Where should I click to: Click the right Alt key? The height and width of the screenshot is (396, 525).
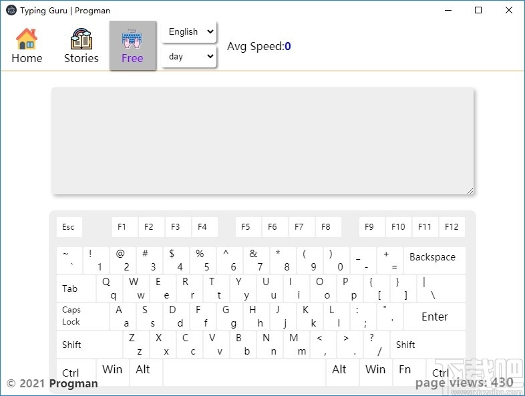coord(343,373)
